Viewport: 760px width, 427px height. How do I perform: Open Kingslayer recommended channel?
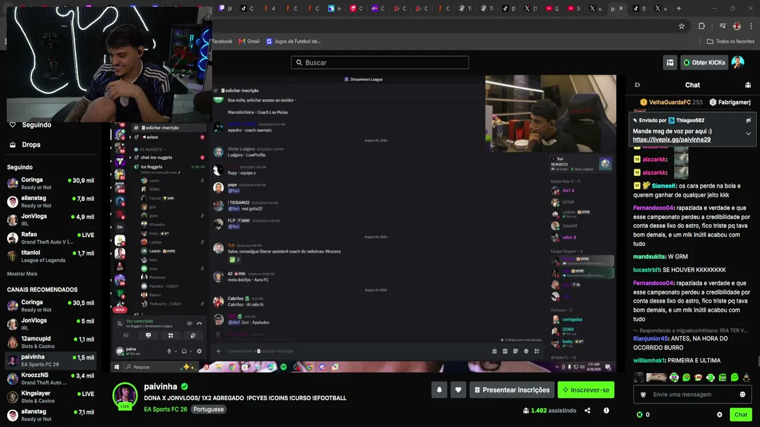pyautogui.click(x=50, y=397)
